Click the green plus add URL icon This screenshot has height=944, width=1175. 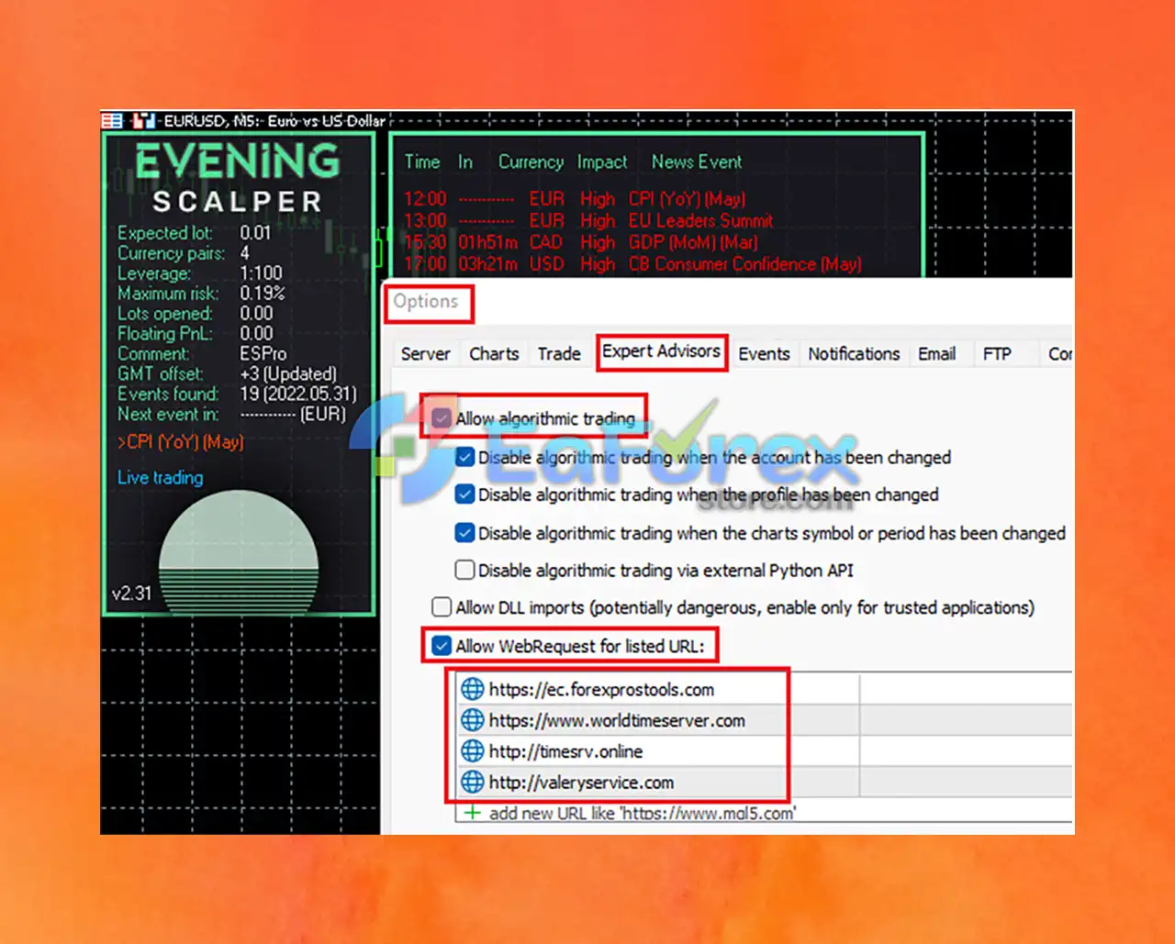coord(472,812)
